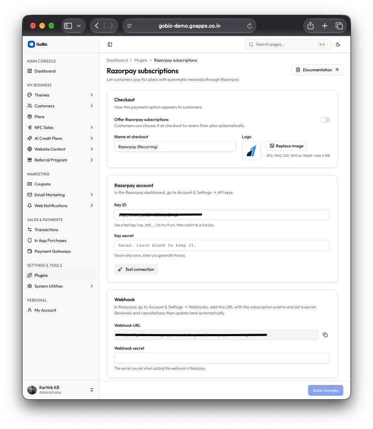Image resolution: width=373 pixels, height=429 pixels.
Task: Go back in browser history
Action: [97, 26]
